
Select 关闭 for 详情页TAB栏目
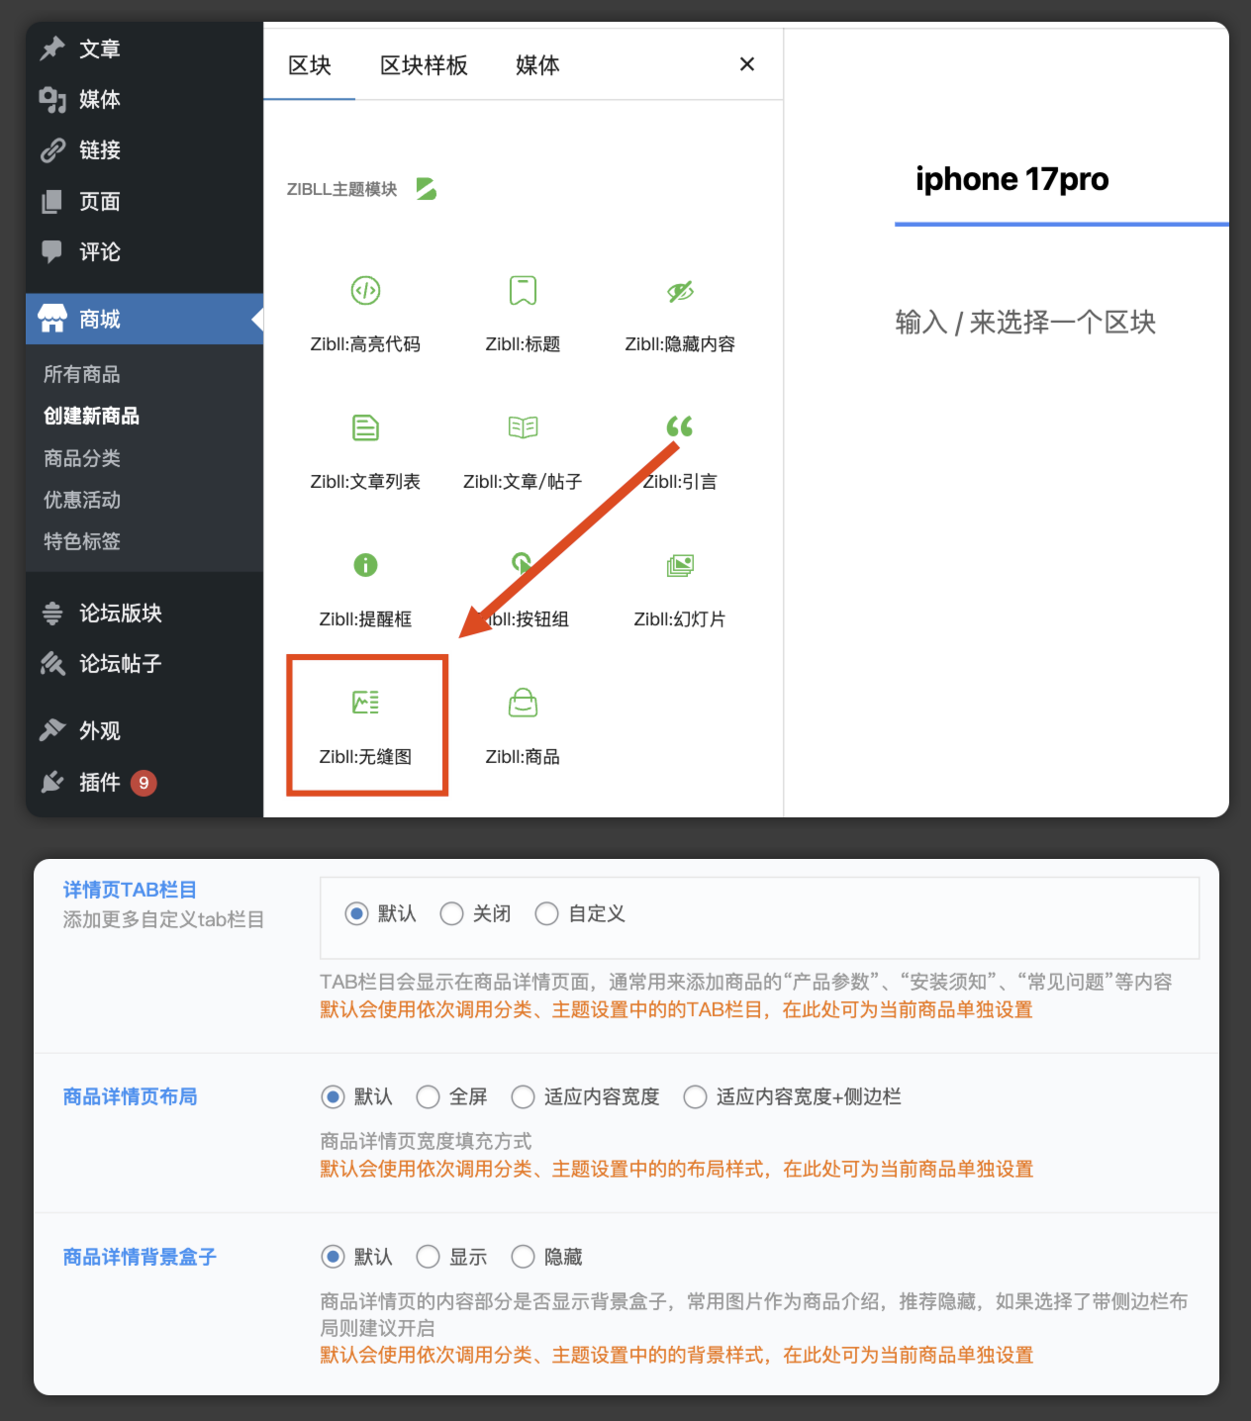(x=452, y=913)
